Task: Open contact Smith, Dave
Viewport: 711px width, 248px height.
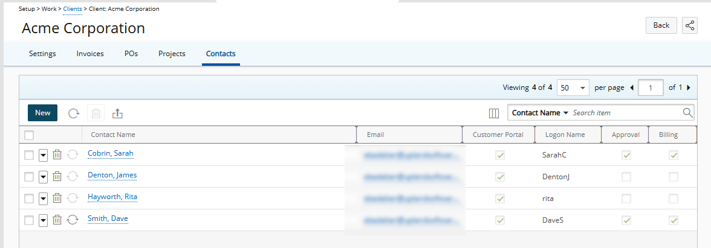Action: point(108,218)
